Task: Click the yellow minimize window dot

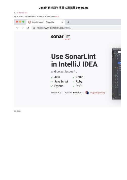Action: pyautogui.click(x=20, y=22)
